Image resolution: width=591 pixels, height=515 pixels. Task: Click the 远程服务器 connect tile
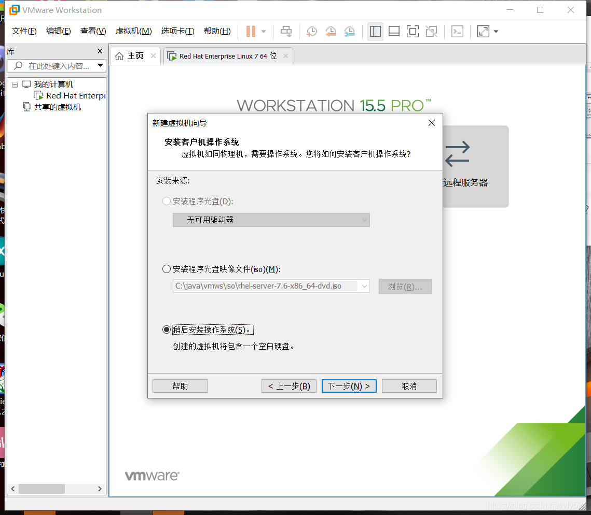(x=475, y=166)
